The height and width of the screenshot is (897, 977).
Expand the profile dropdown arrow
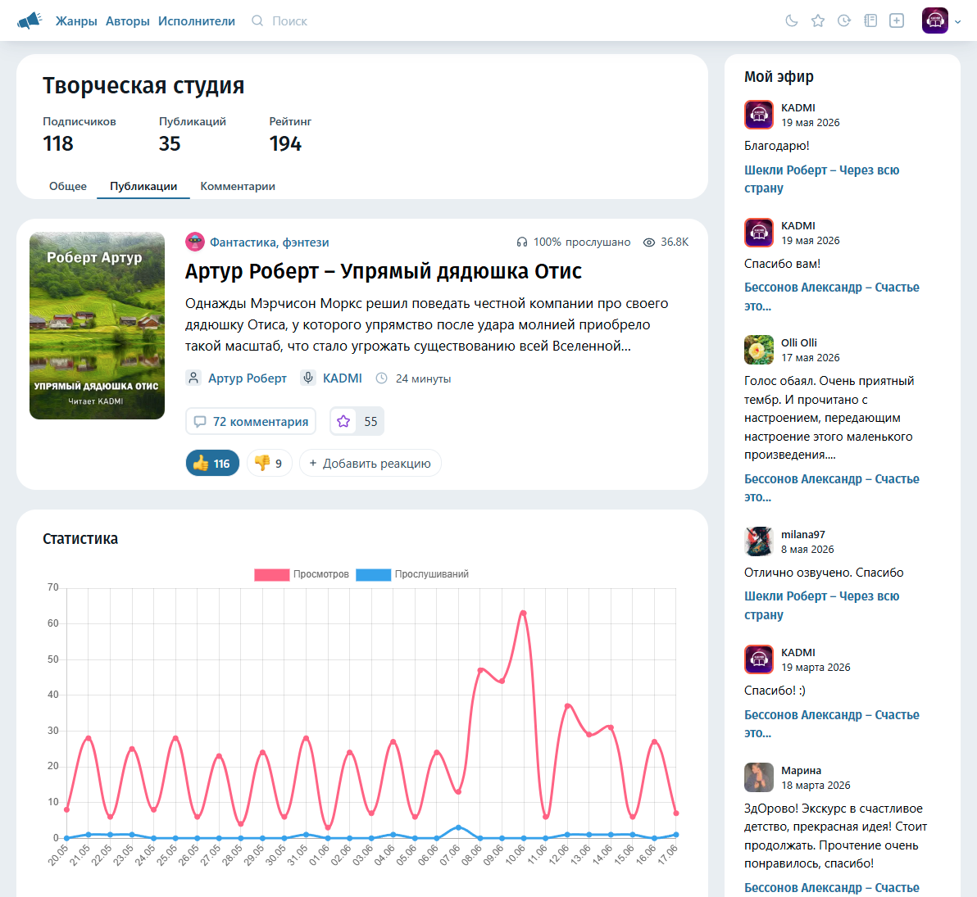[x=957, y=21]
